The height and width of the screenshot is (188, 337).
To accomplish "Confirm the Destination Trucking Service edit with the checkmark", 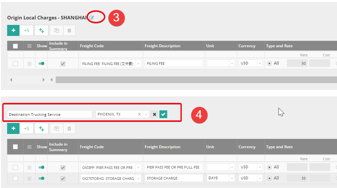I will tap(163, 114).
